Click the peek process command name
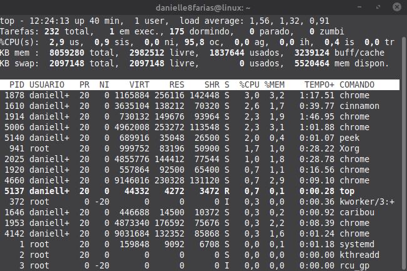407x271 pixels. [349, 138]
